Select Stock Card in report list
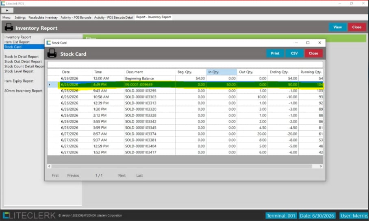 (24, 47)
